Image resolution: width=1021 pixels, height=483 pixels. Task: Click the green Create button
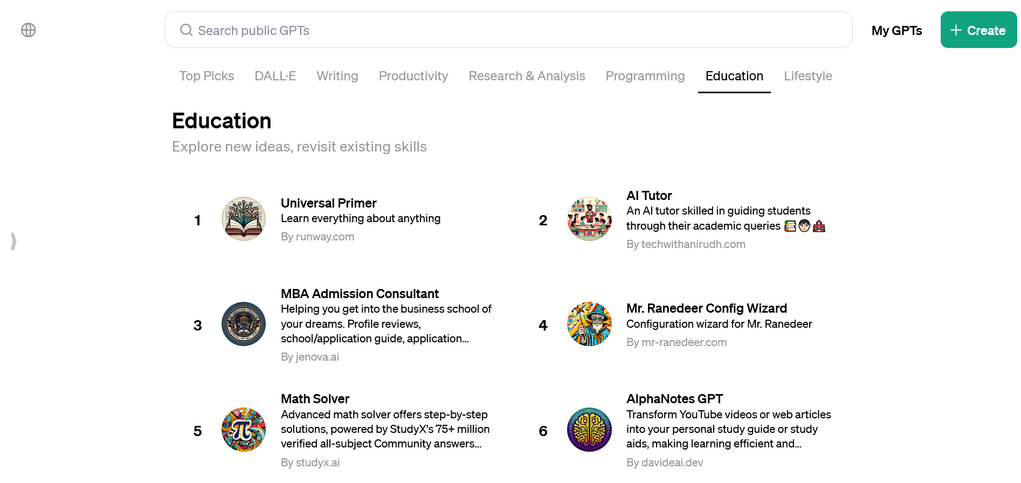click(x=978, y=30)
